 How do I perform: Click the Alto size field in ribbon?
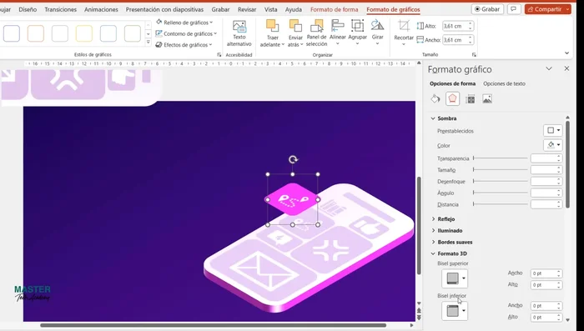[x=458, y=26]
